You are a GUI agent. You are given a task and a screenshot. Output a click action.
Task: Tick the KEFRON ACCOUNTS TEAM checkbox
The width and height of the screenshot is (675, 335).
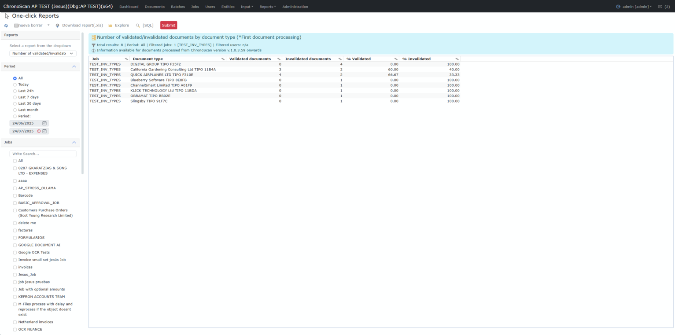click(x=15, y=297)
